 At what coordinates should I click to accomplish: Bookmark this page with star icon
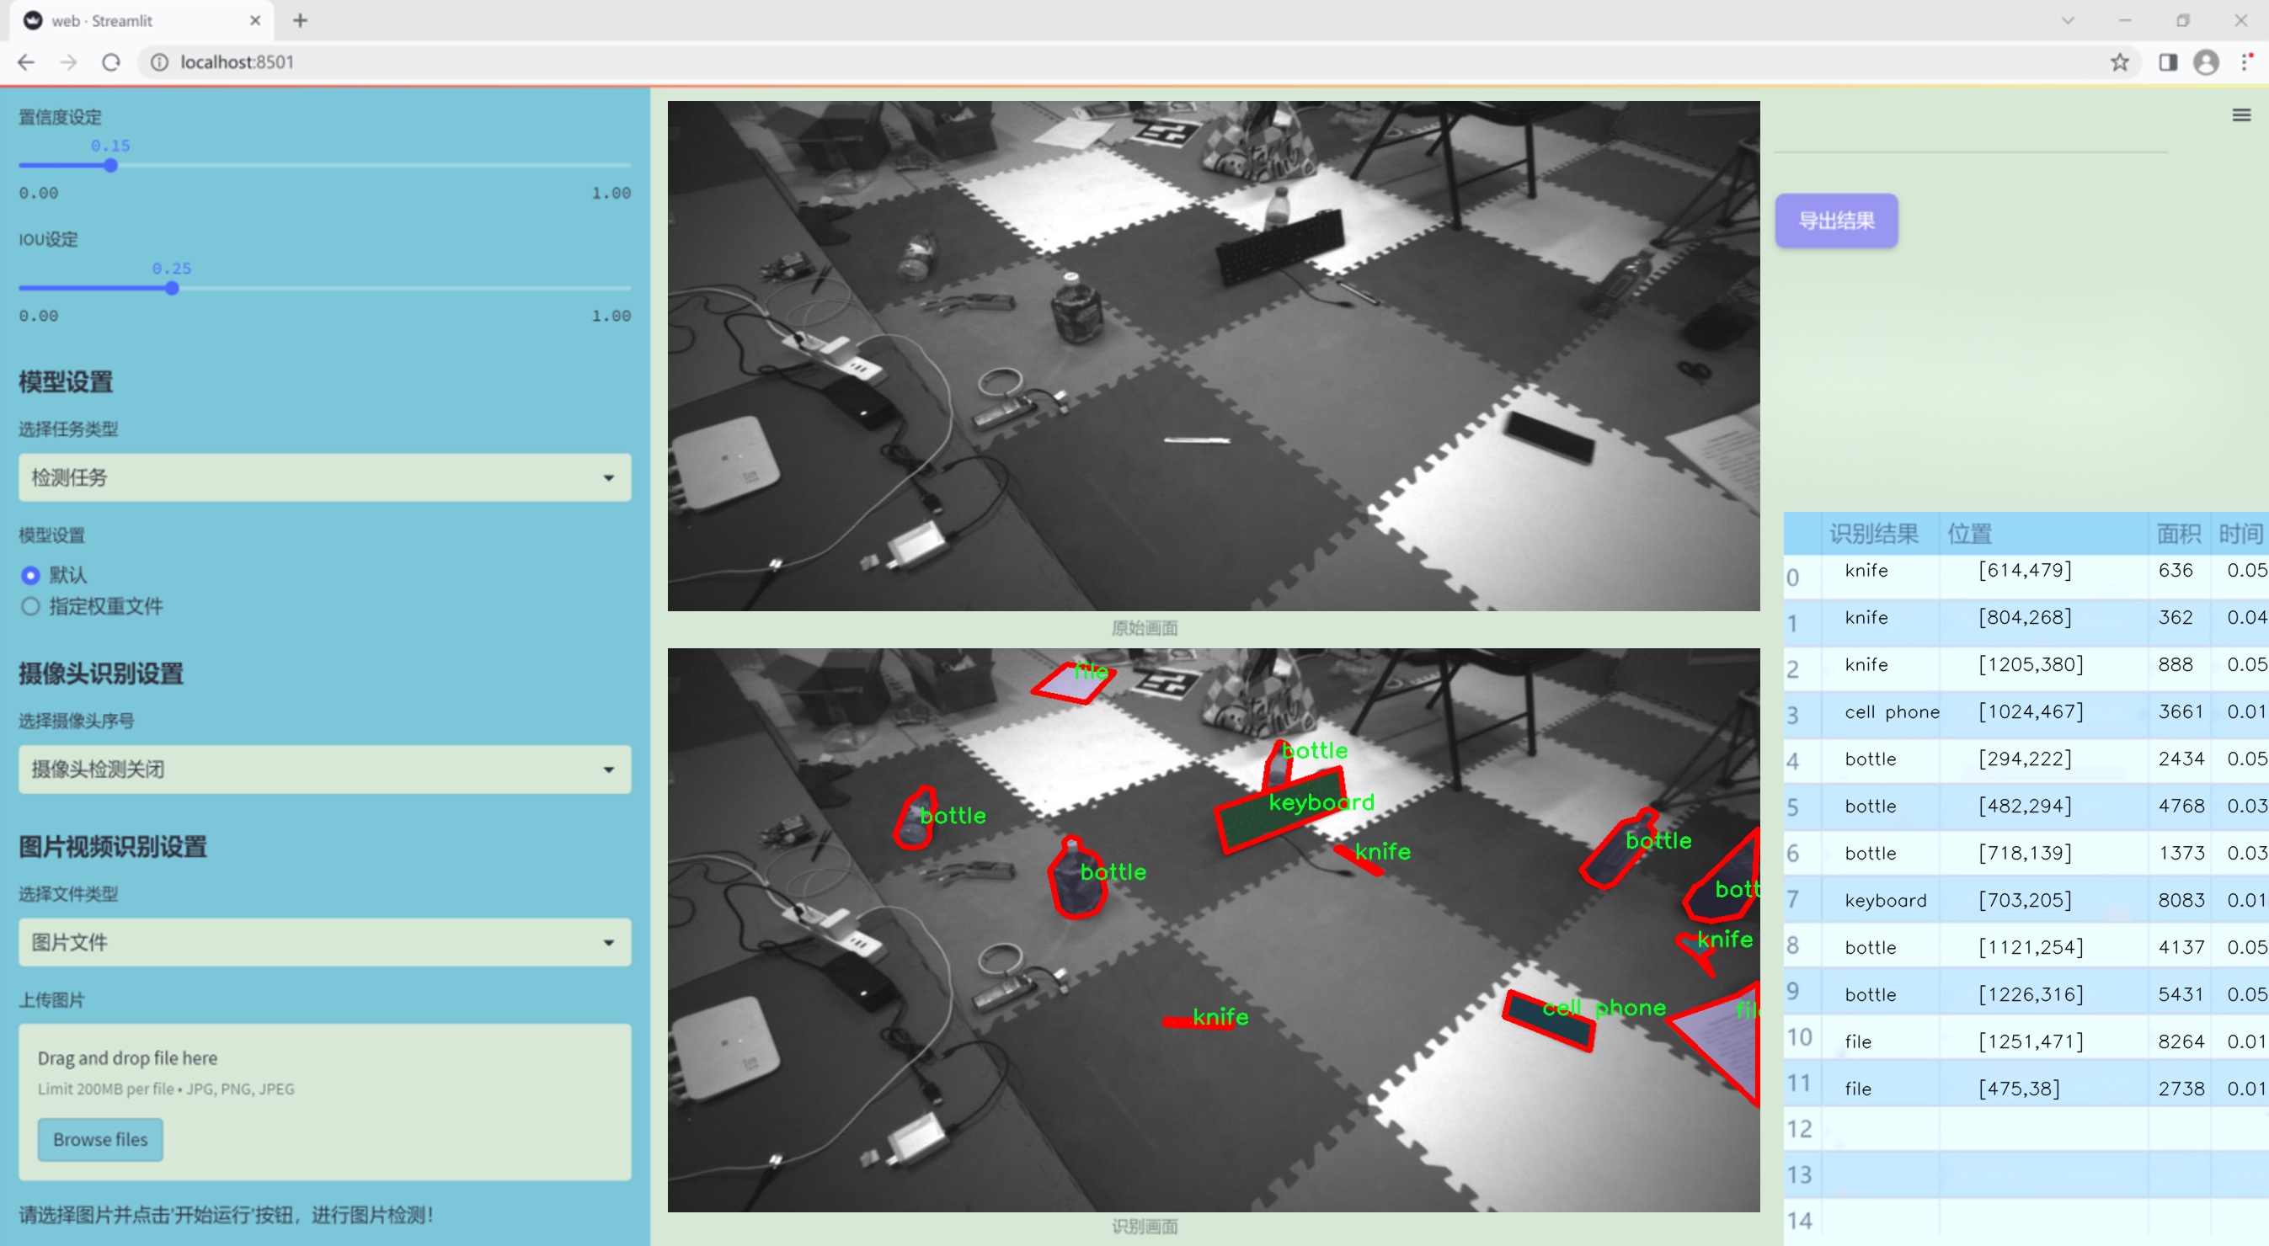2119,62
